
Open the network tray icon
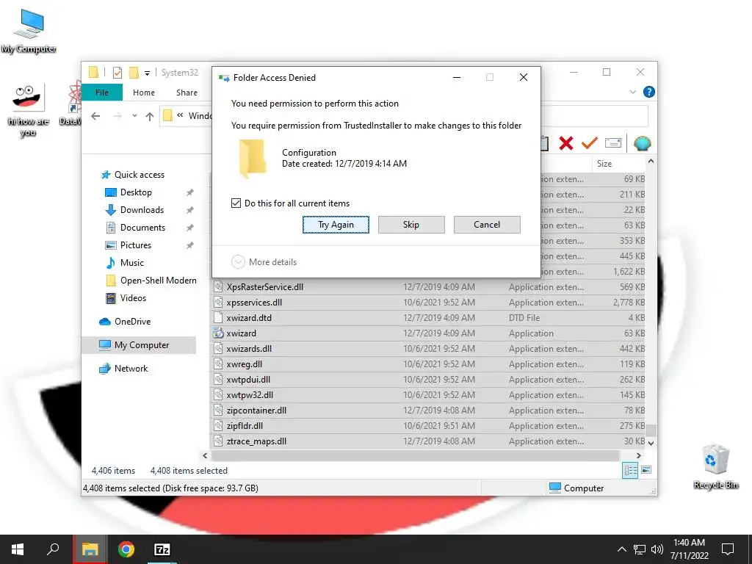tap(640, 549)
